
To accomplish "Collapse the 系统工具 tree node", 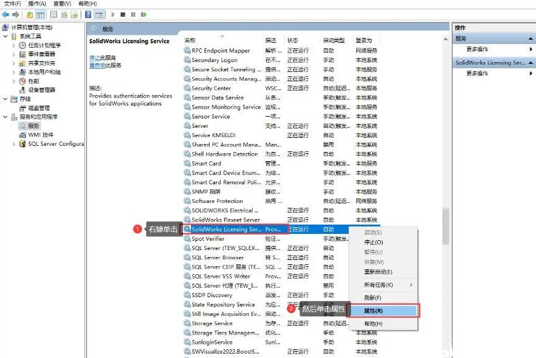I will click(6, 36).
